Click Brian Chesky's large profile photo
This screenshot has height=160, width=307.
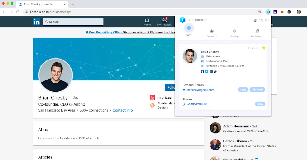click(55, 75)
